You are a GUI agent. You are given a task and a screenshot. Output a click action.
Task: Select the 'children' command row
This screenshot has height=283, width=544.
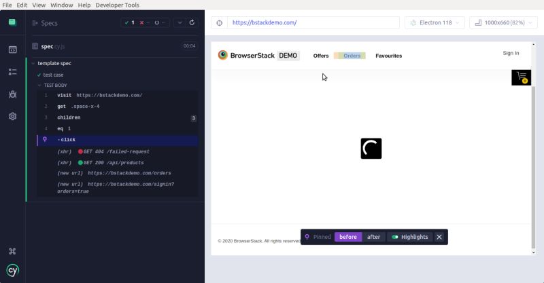pos(118,117)
